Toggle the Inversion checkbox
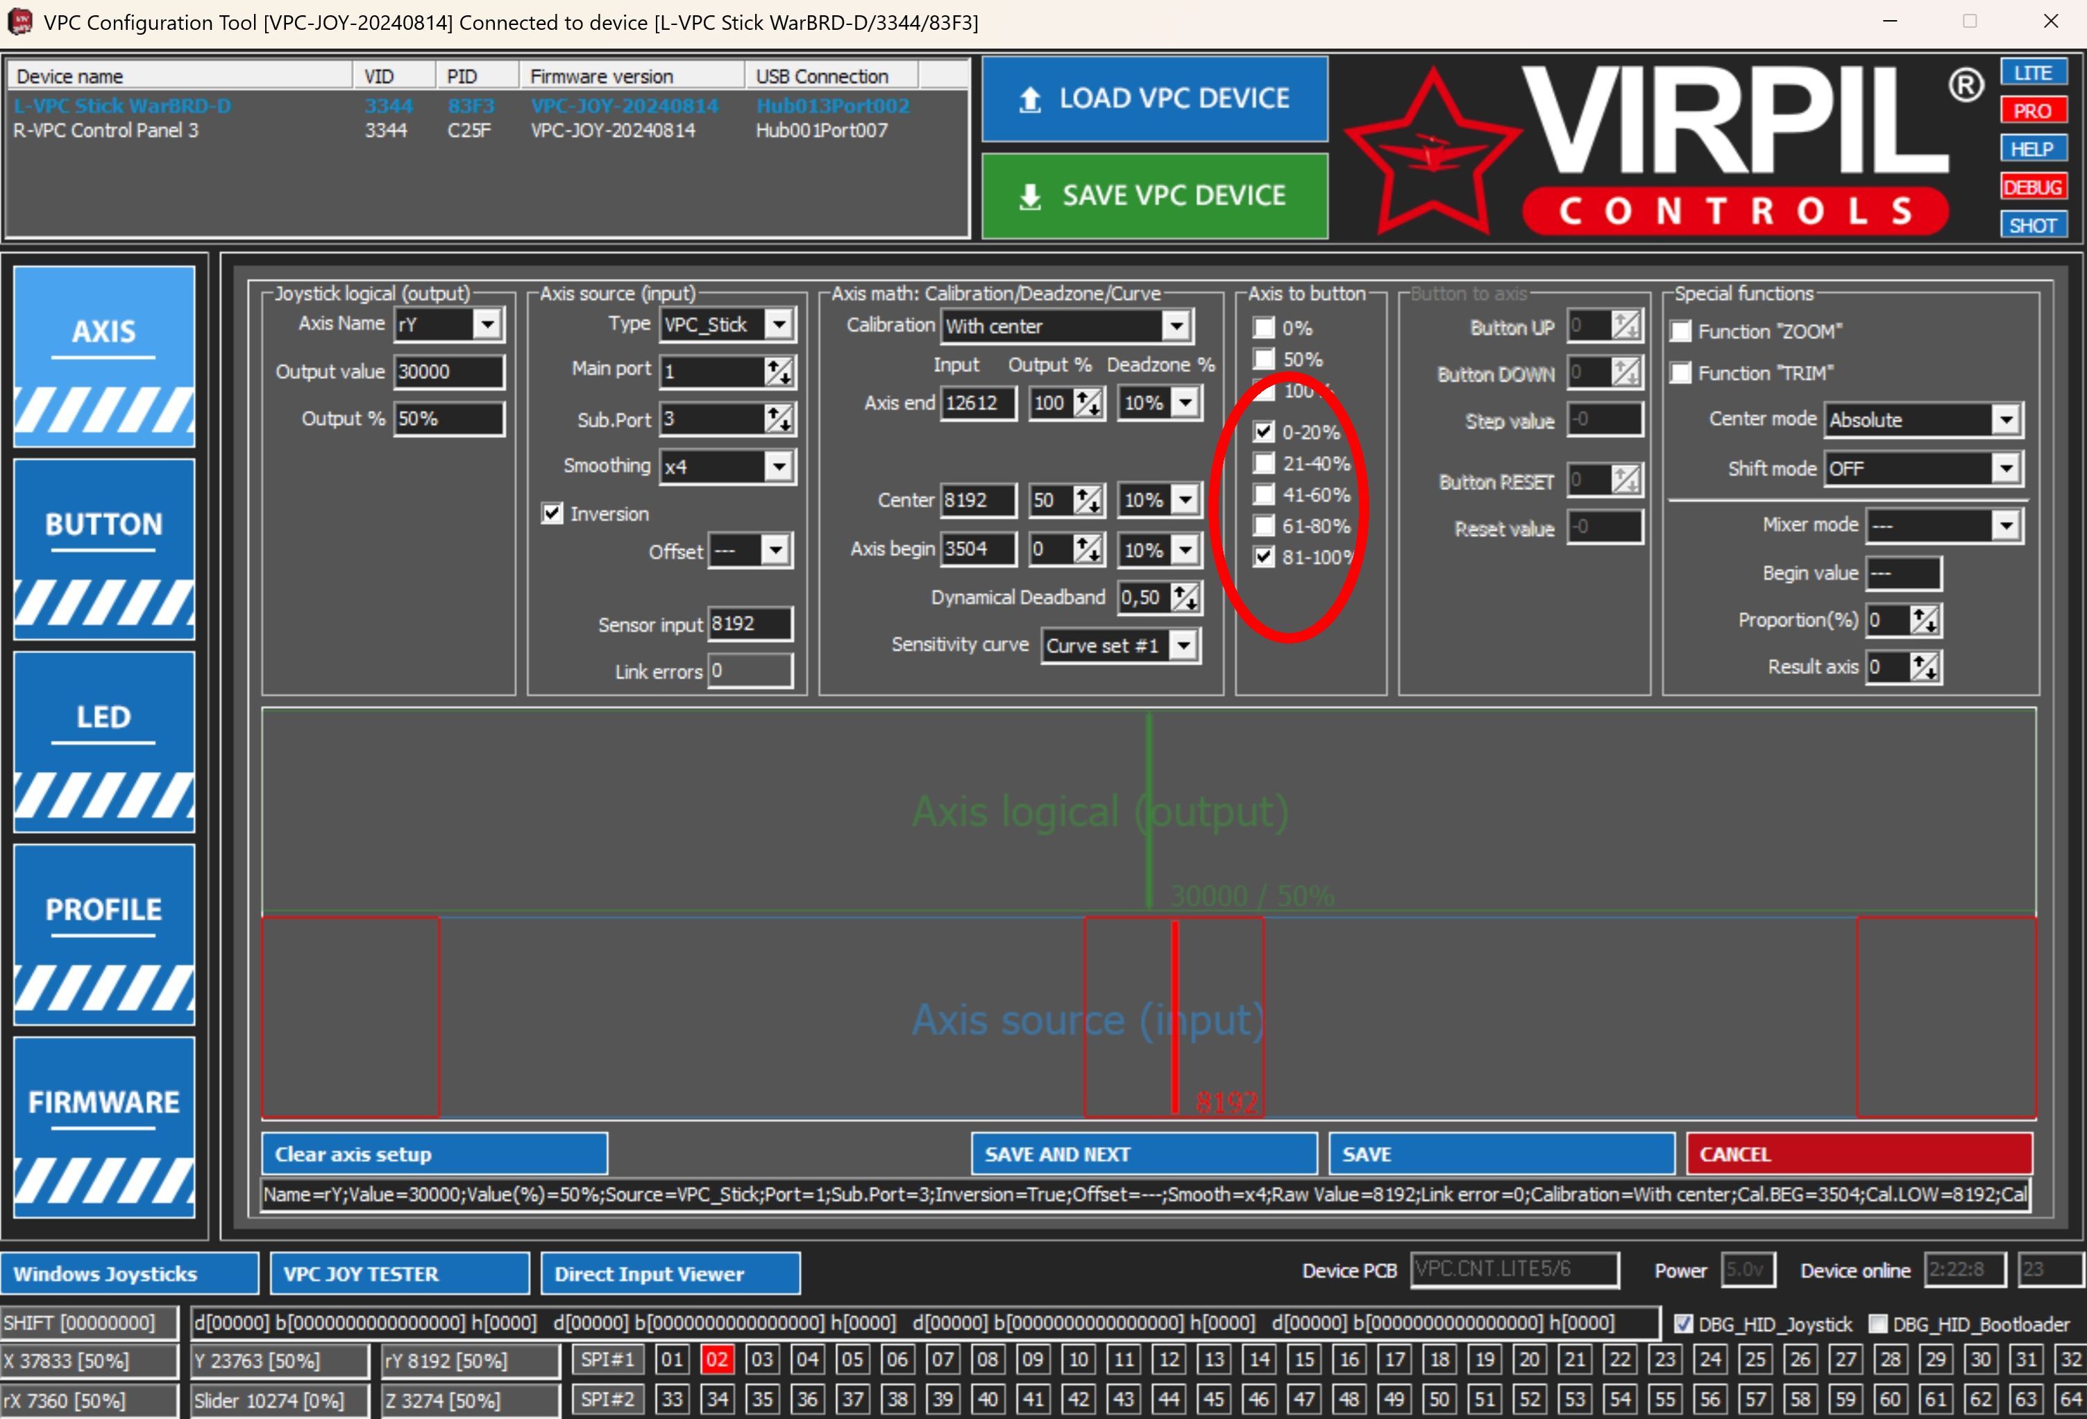2087x1419 pixels. click(x=552, y=514)
